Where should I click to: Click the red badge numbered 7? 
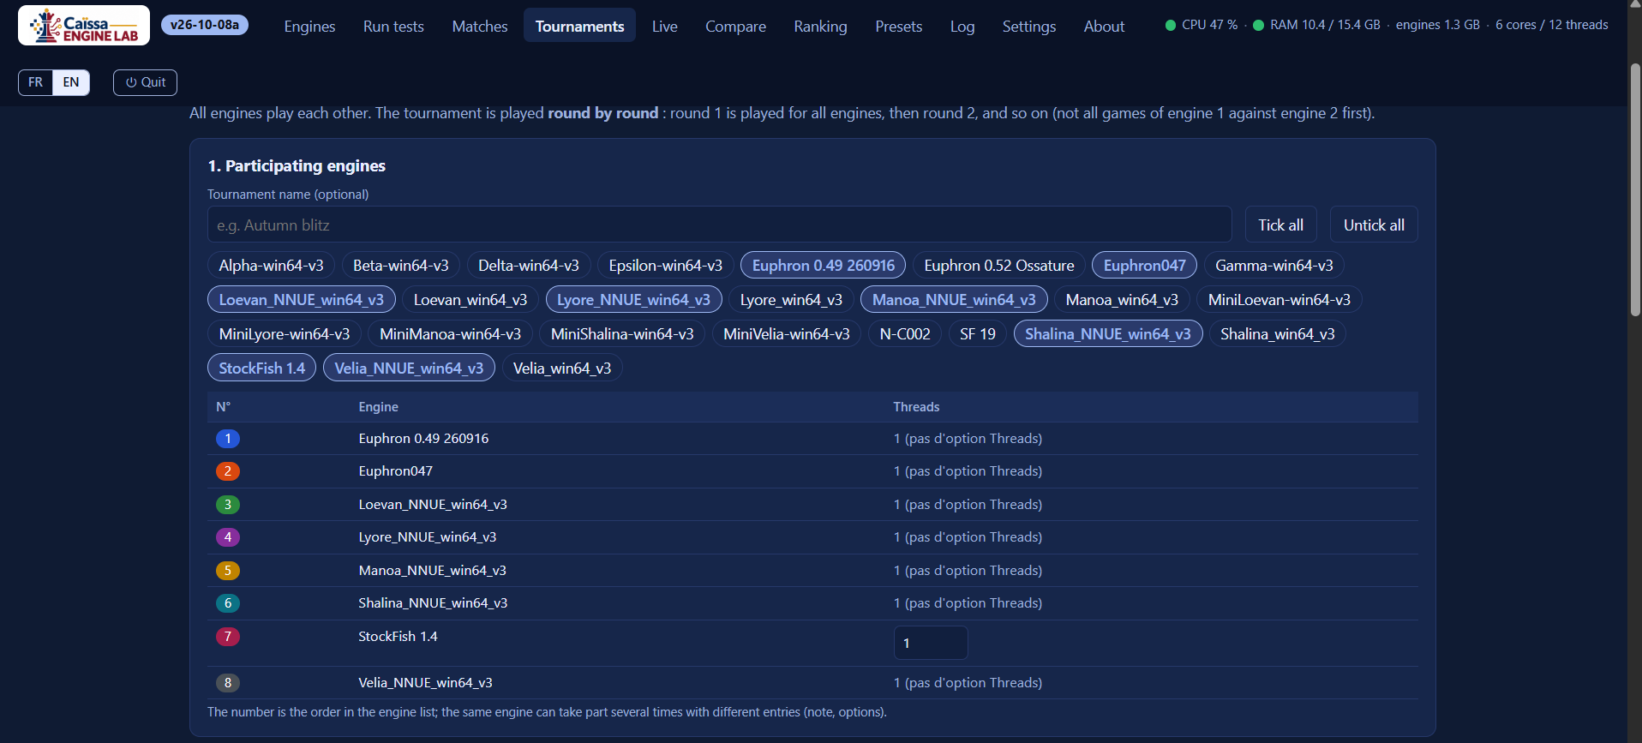[x=228, y=637]
